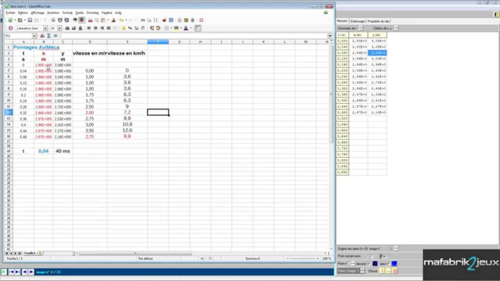The width and height of the screenshot is (500, 281).
Task: Open the font color dropdown arrow
Action: [191, 28]
